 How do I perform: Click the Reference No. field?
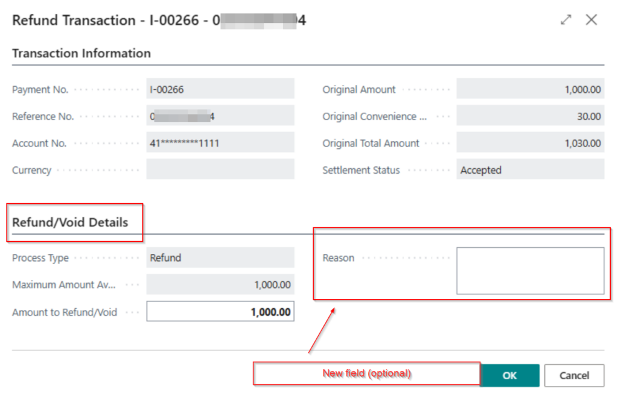[x=220, y=116]
